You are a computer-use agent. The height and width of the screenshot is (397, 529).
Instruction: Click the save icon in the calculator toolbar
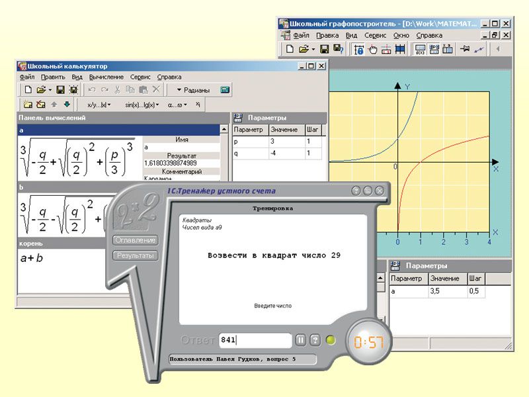point(60,89)
